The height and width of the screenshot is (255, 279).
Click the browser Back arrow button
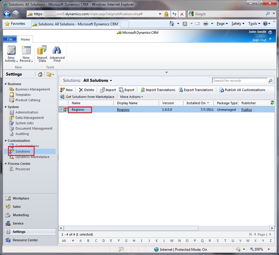pos(7,14)
